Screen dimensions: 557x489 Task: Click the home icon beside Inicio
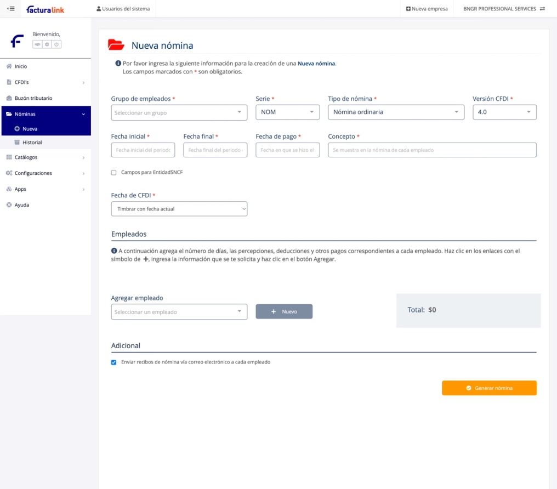9,66
